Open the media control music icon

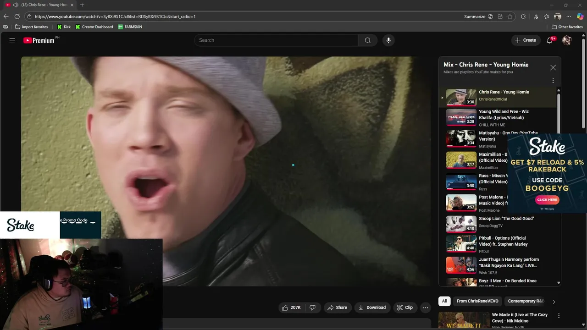(x=536, y=16)
